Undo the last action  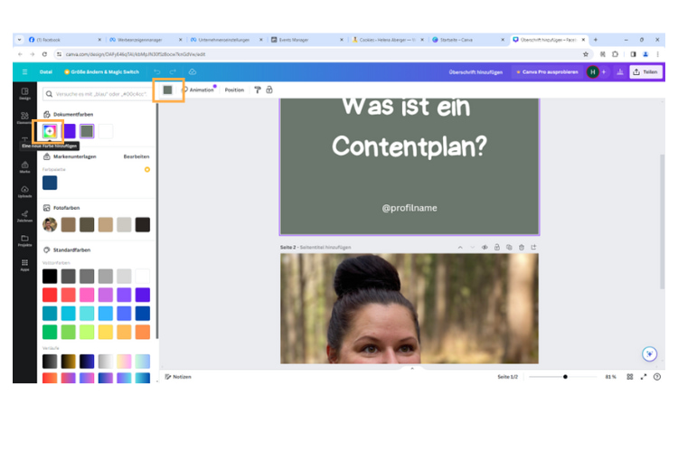[157, 71]
